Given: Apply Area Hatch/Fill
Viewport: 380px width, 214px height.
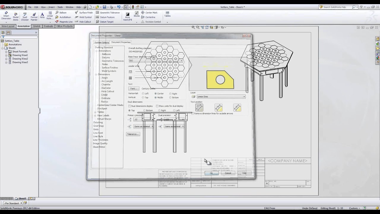Looking at the screenshot, I should pyautogui.click(x=127, y=16).
